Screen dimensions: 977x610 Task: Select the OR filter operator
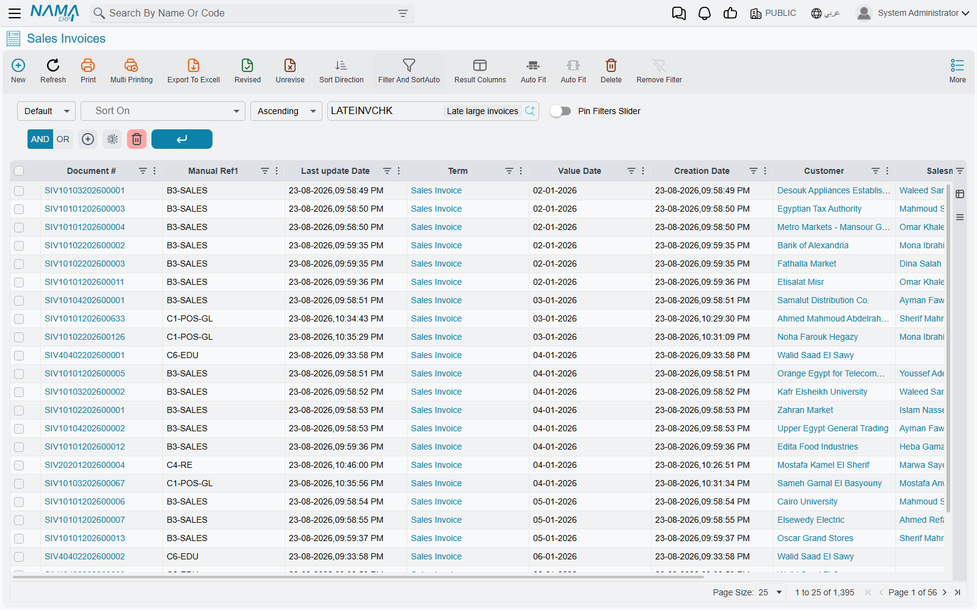63,139
